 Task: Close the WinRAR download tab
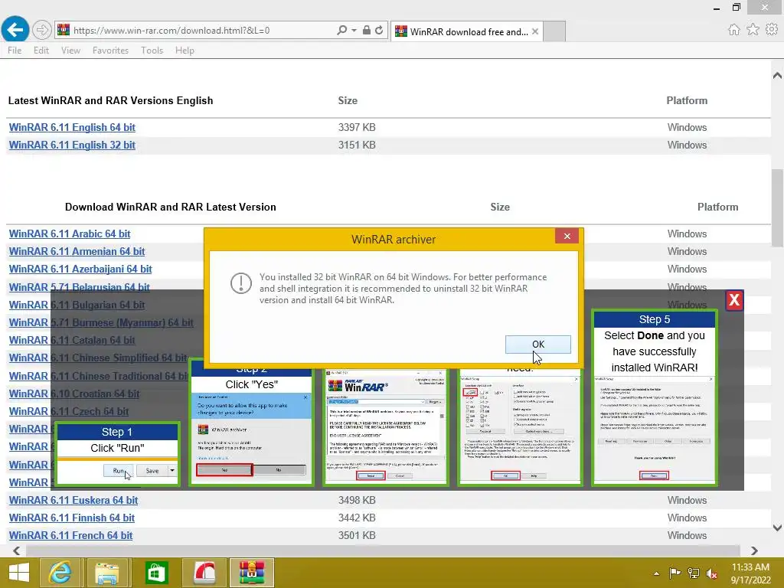tap(535, 31)
